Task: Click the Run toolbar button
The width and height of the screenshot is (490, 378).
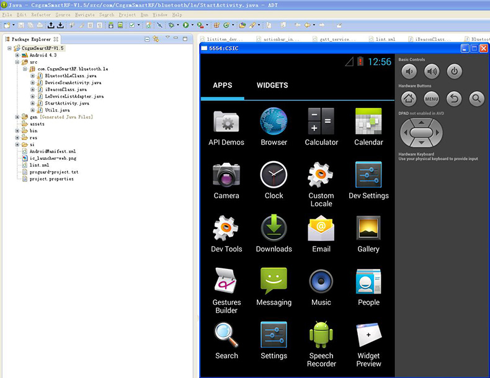Action: click(186, 25)
